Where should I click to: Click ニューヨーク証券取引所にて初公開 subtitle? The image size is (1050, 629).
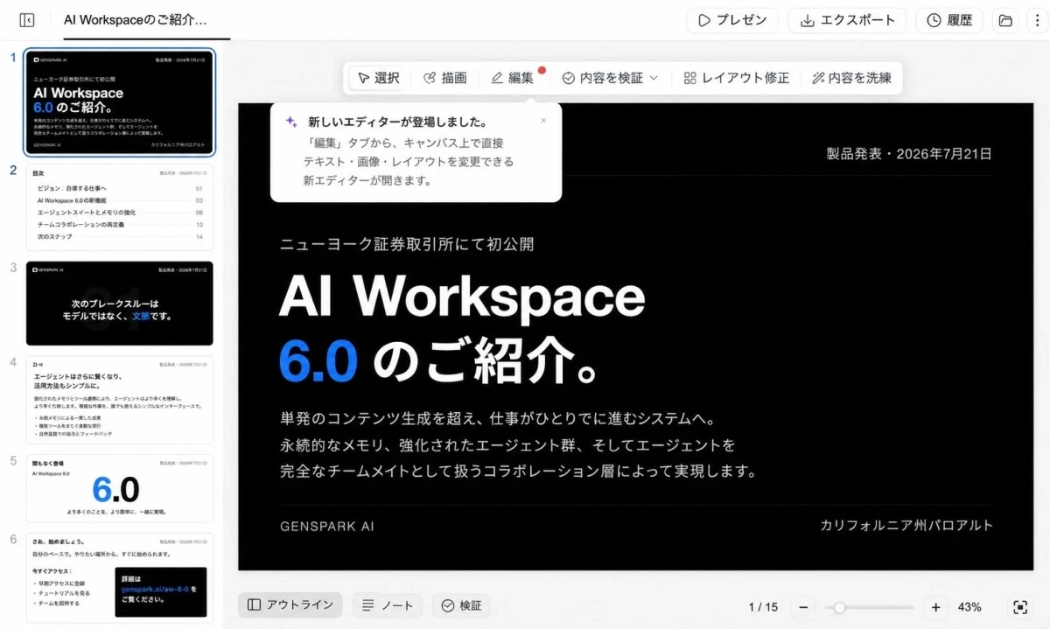407,244
